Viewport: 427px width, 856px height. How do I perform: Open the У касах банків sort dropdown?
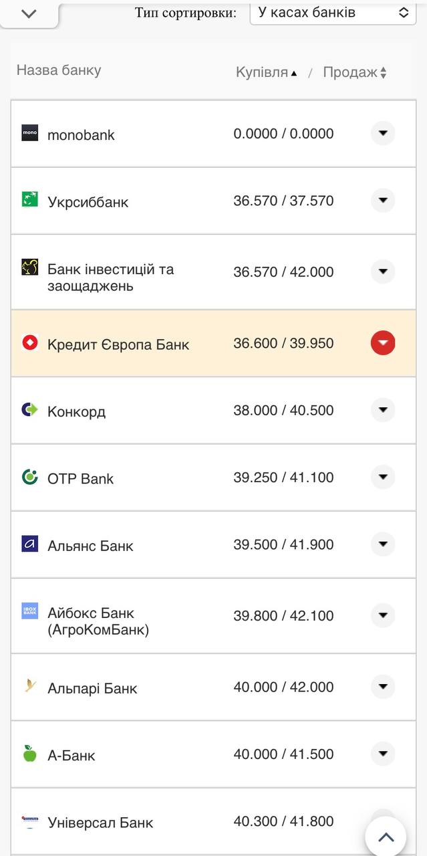click(x=332, y=11)
